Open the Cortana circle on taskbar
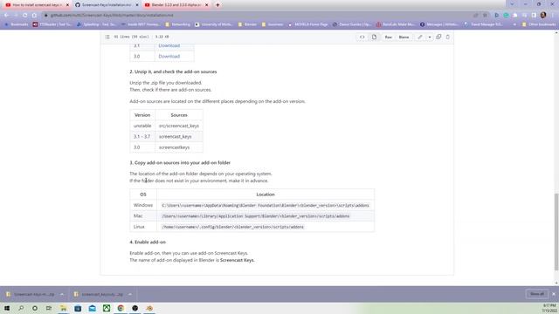This screenshot has height=314, width=559. tap(35, 308)
